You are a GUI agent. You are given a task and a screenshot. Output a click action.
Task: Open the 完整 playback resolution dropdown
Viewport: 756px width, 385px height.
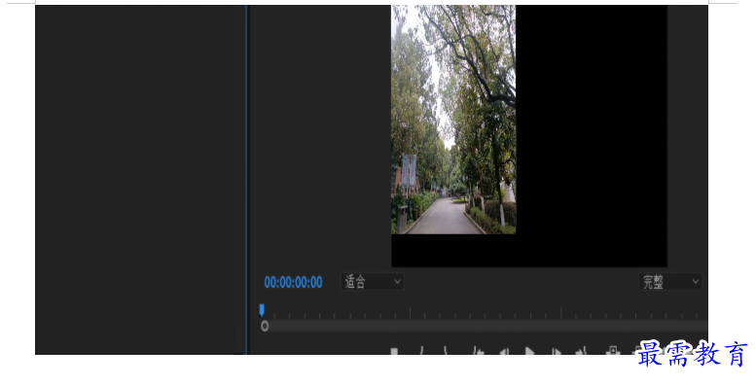pos(670,281)
